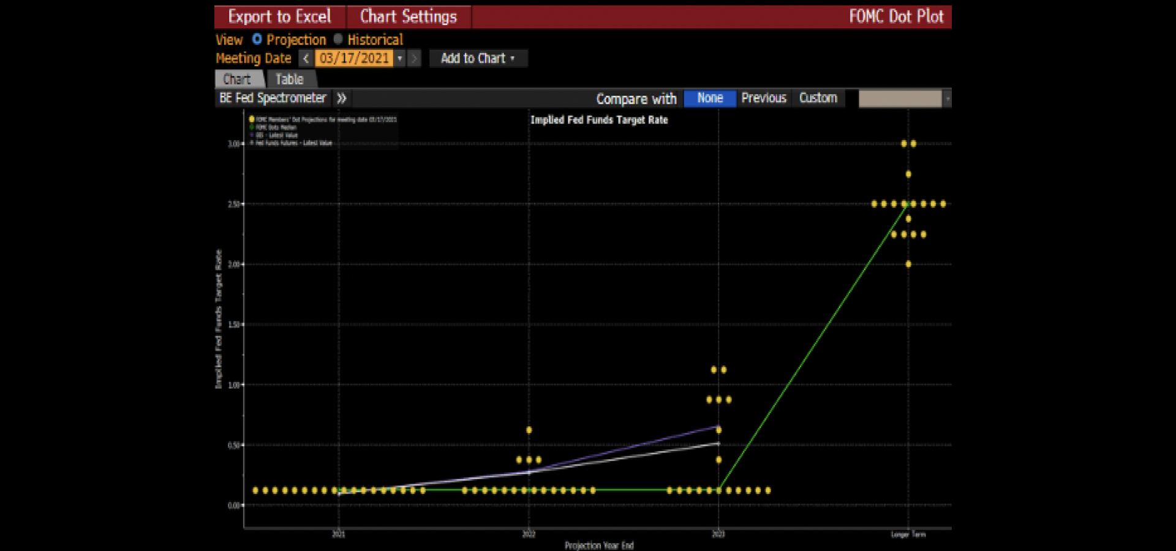Click the Longer Term axis label

coord(908,534)
